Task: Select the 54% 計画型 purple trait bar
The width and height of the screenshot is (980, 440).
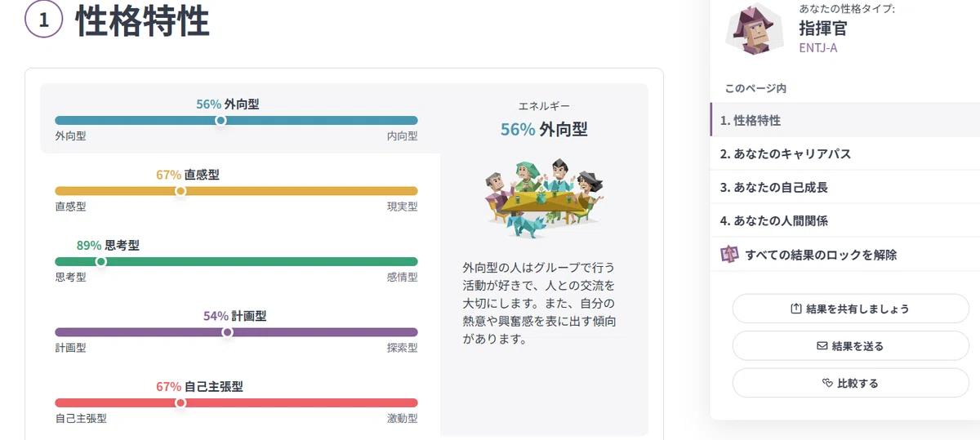Action: click(x=236, y=331)
